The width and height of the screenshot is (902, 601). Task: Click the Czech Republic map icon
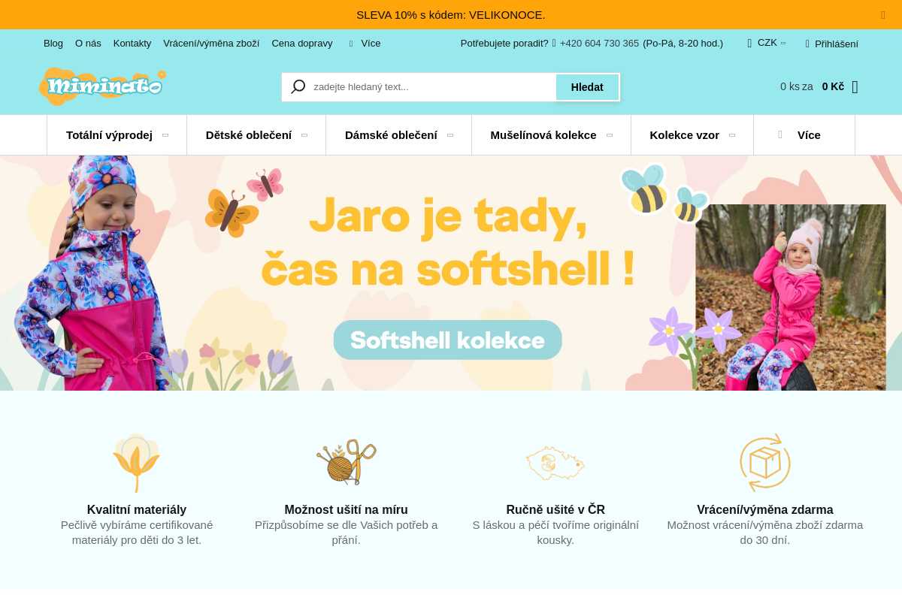click(555, 464)
